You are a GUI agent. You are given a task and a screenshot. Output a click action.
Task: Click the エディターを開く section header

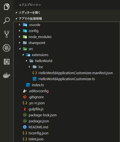coord(67,13)
